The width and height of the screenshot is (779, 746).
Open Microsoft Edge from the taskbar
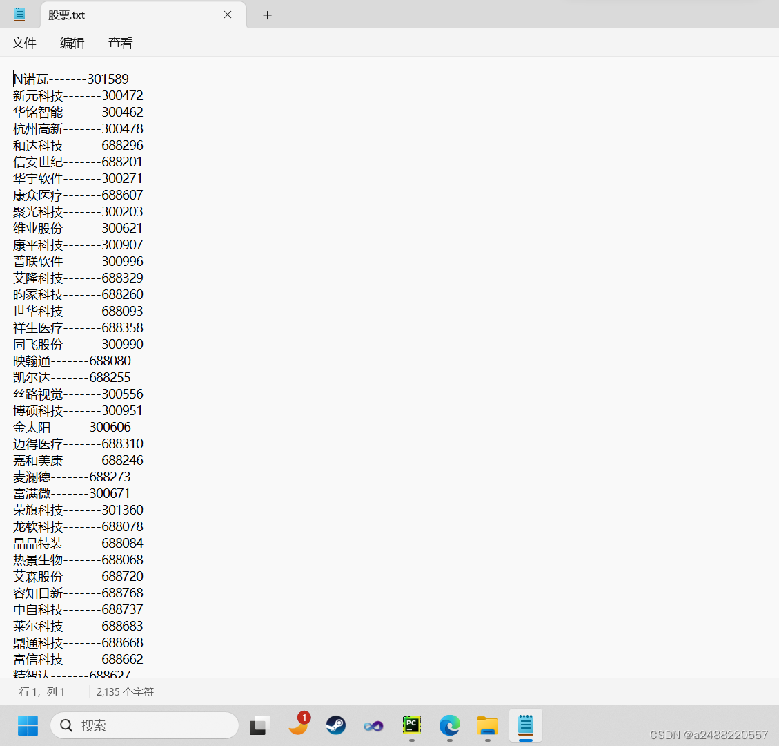(x=449, y=725)
